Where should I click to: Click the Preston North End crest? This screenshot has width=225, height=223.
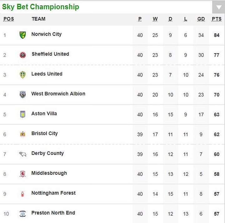pos(22,214)
